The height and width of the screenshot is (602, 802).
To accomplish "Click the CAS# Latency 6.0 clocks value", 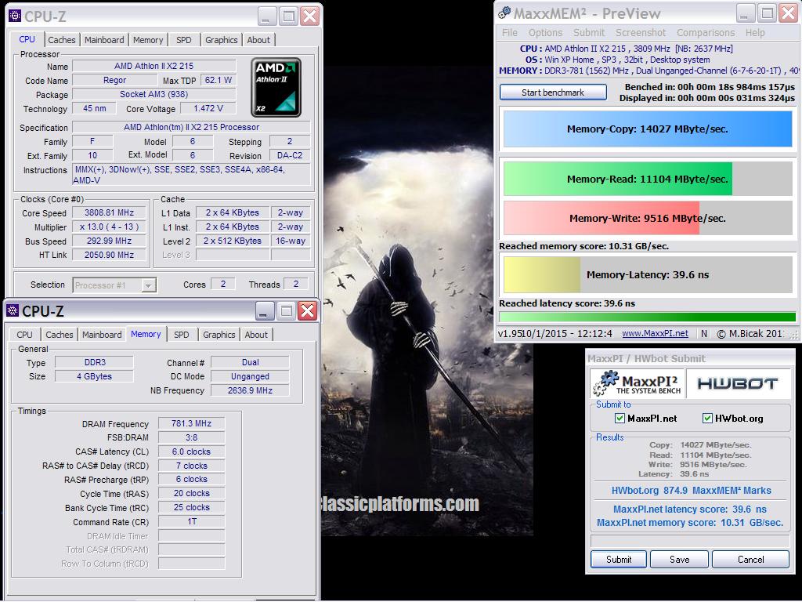I will [x=191, y=452].
